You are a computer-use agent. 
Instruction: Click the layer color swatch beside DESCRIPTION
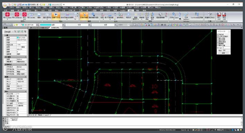pos(23,25)
